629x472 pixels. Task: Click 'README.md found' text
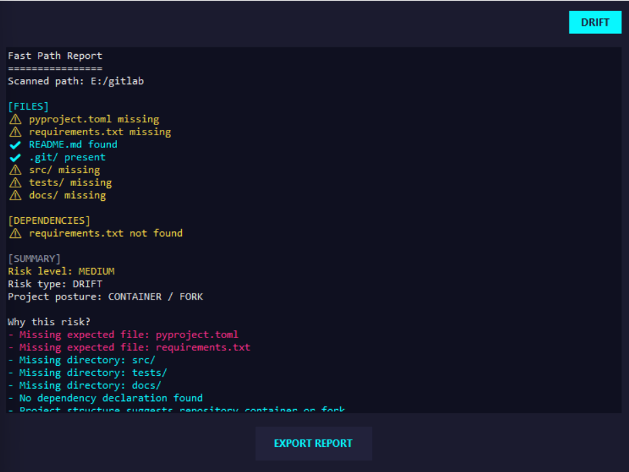click(73, 144)
